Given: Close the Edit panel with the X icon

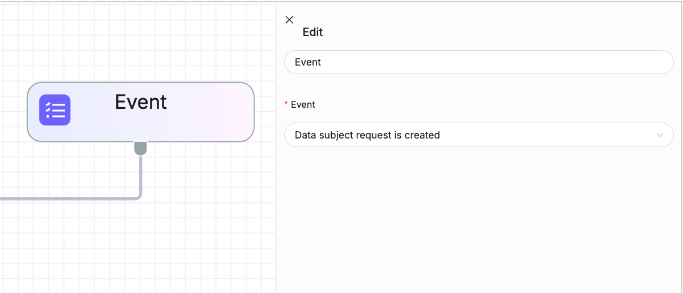Looking at the screenshot, I should coord(289,19).
